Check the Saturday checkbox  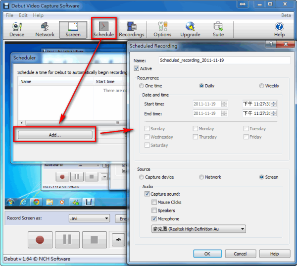(x=147, y=145)
